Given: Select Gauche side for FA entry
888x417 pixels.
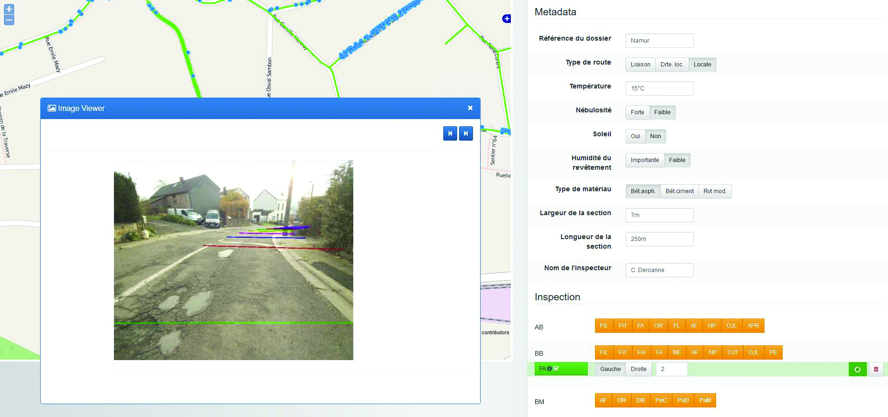Looking at the screenshot, I should (x=610, y=369).
